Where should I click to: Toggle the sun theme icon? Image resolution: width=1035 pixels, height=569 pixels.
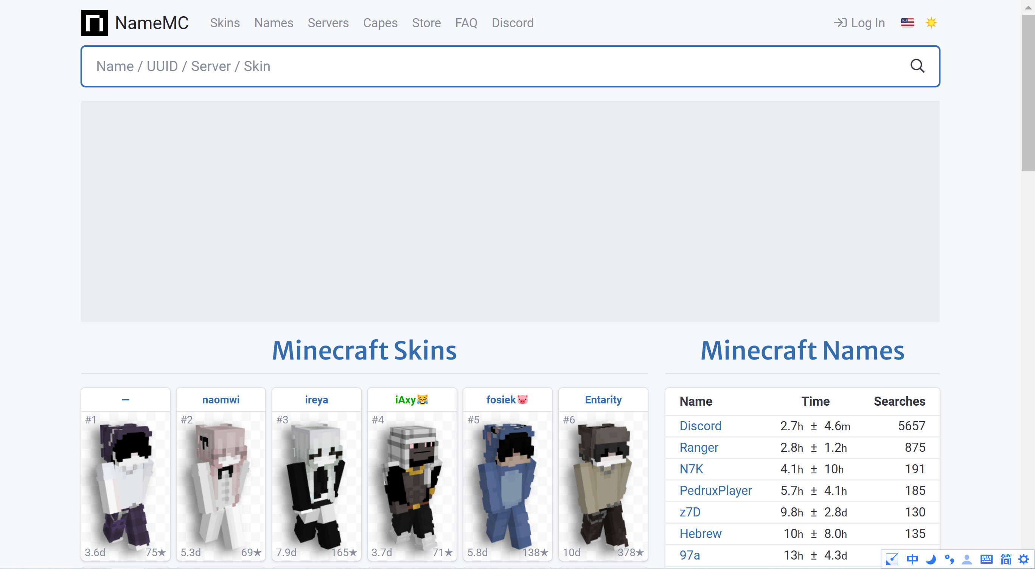click(931, 23)
